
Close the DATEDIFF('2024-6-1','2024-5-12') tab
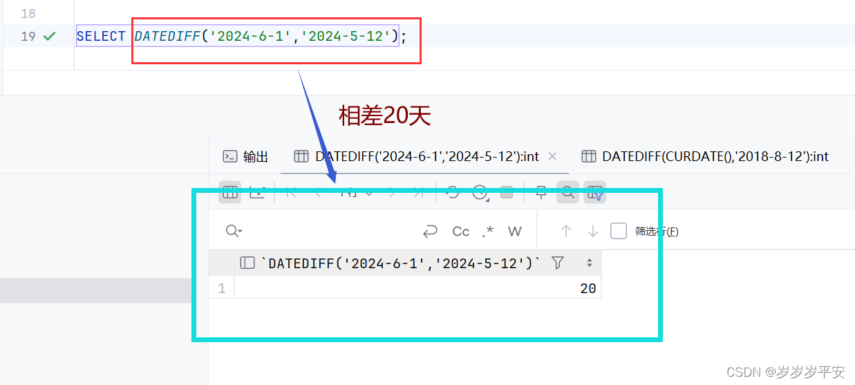coord(552,157)
